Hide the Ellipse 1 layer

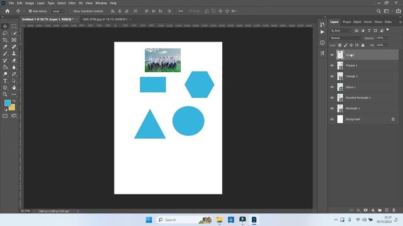click(x=332, y=87)
